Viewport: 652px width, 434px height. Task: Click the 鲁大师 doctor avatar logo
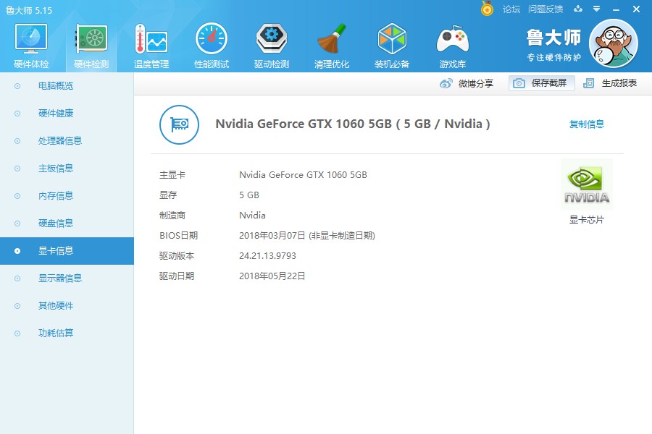tap(614, 43)
